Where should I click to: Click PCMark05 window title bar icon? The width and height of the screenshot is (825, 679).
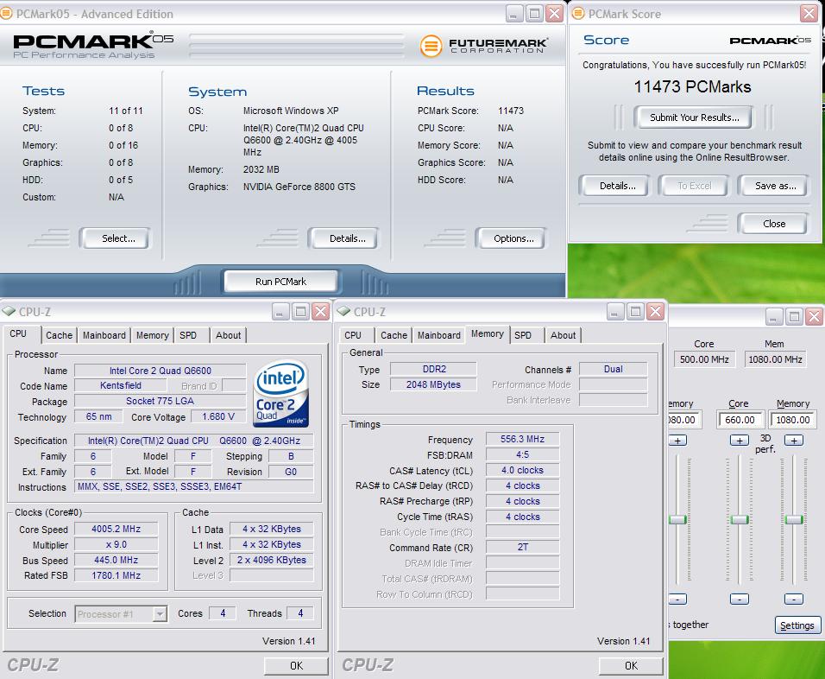pos(6,14)
